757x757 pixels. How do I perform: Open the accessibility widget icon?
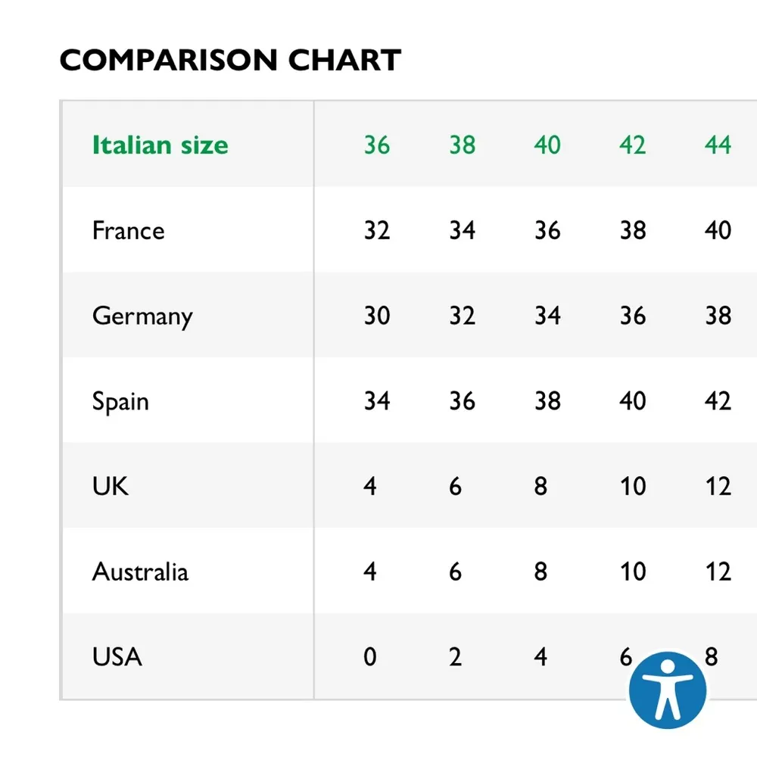click(x=667, y=690)
